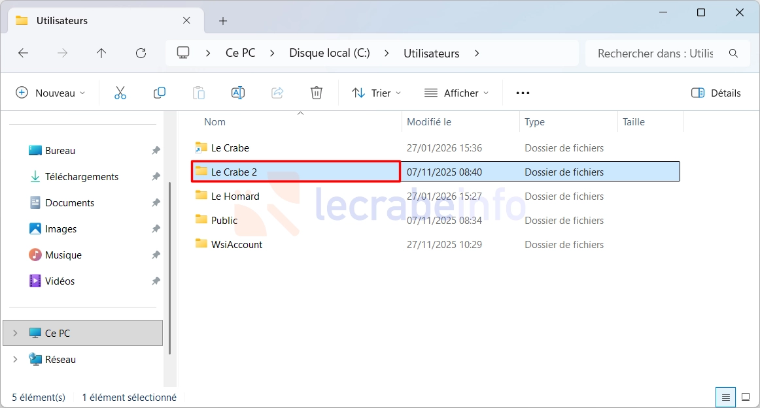Screen dimensions: 760x408
Task: Click Disque local (C:) in breadcrumb
Action: (x=330, y=54)
